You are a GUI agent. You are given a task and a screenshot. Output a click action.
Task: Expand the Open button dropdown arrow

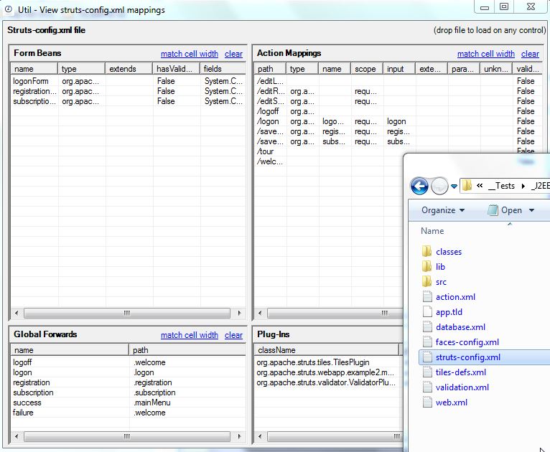[531, 210]
